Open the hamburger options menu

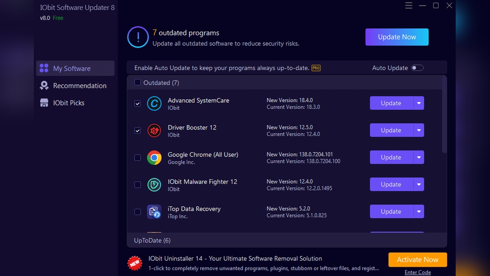409,5
